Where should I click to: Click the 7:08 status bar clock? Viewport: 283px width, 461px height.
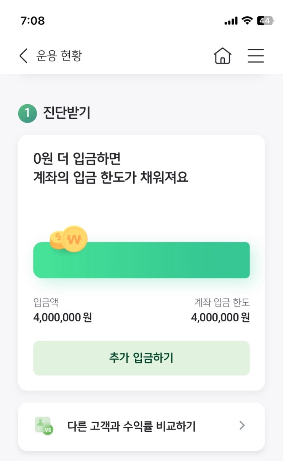(33, 21)
